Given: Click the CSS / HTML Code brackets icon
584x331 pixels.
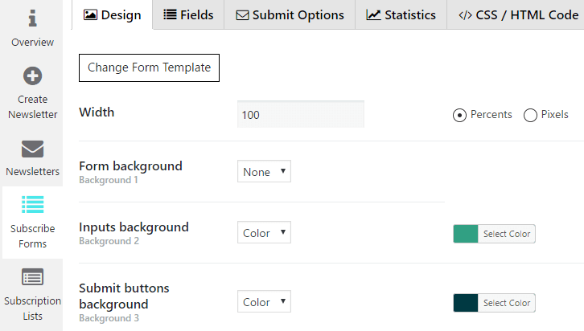Looking at the screenshot, I should tap(465, 15).
